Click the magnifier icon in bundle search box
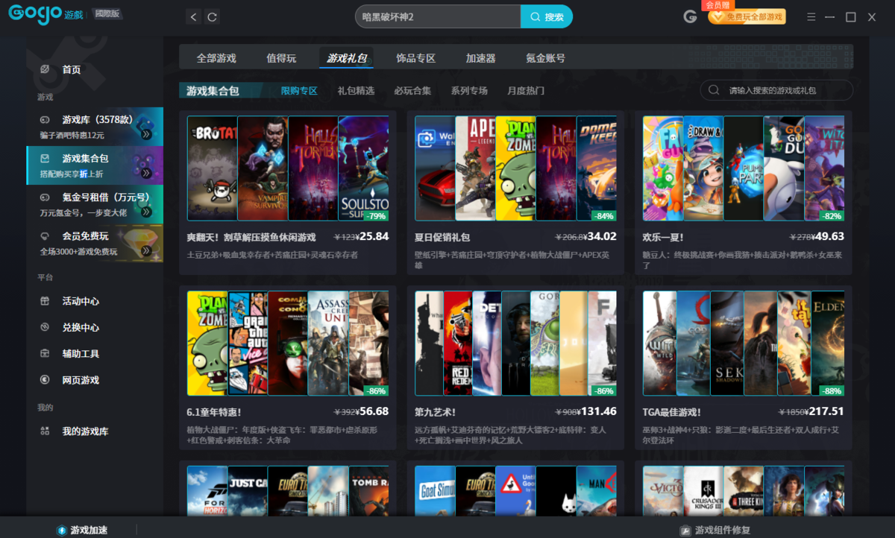This screenshot has height=538, width=895. point(714,90)
